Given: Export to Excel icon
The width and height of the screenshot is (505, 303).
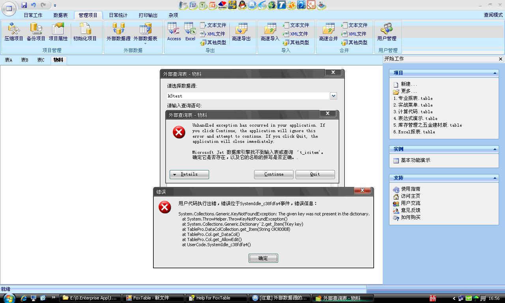Looking at the screenshot, I should (190, 32).
